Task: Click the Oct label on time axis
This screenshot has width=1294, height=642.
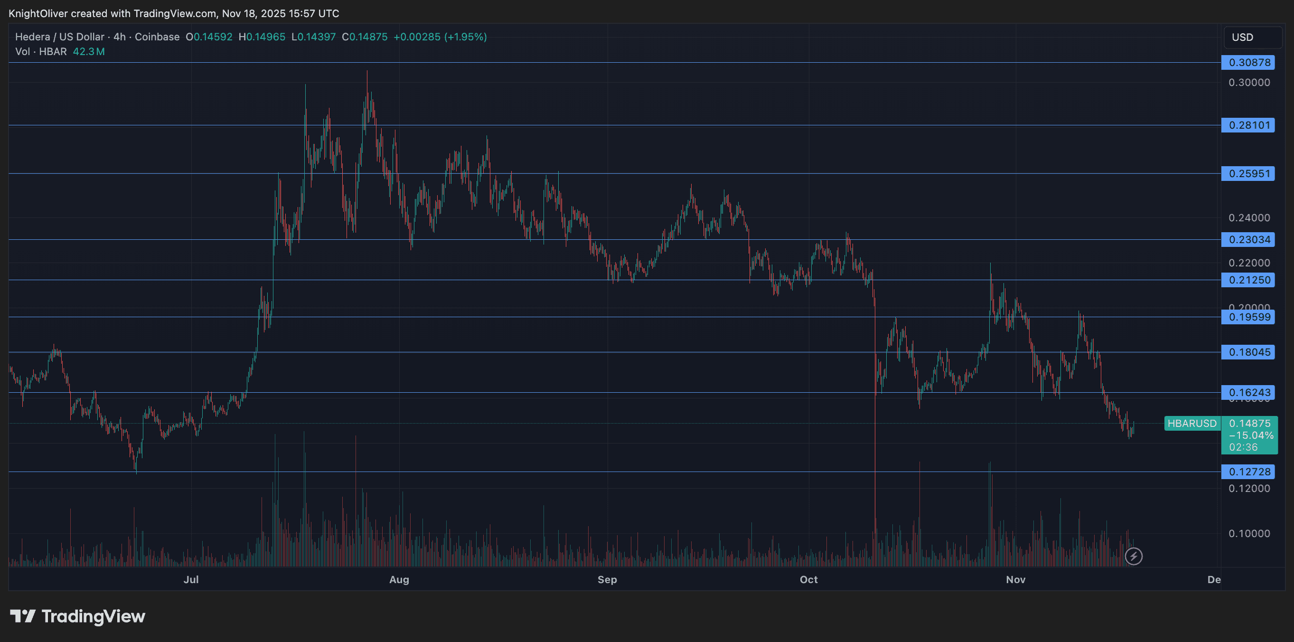Action: click(x=808, y=580)
